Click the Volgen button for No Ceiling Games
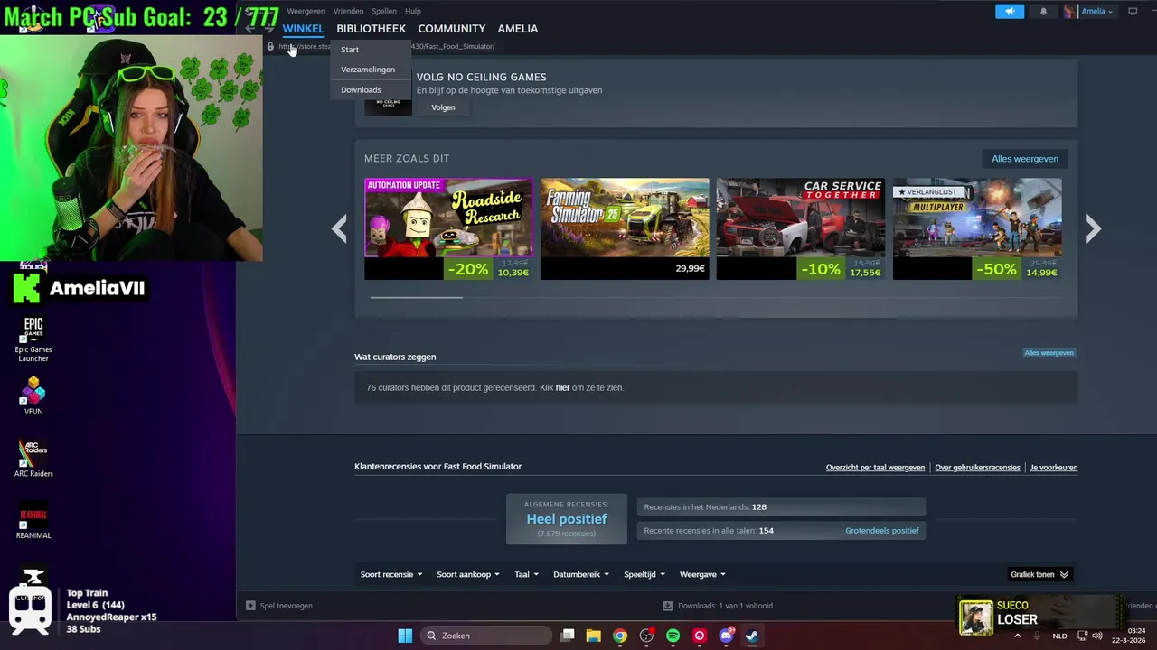Image resolution: width=1157 pixels, height=650 pixels. coord(443,107)
